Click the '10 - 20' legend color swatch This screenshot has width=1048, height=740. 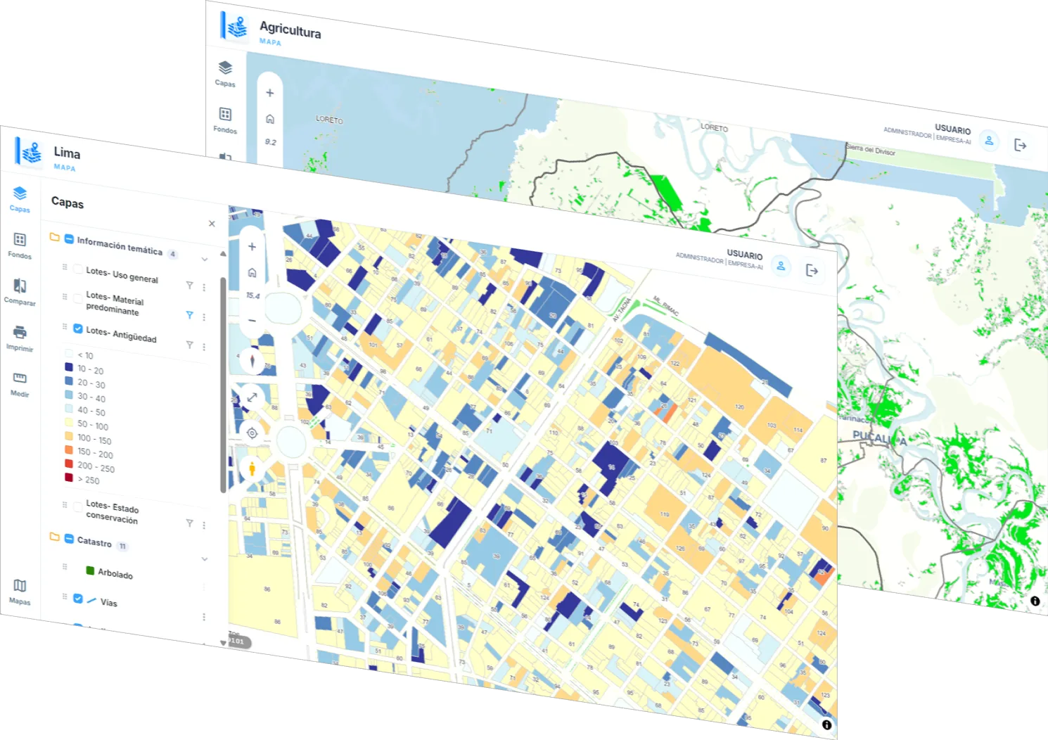point(69,367)
